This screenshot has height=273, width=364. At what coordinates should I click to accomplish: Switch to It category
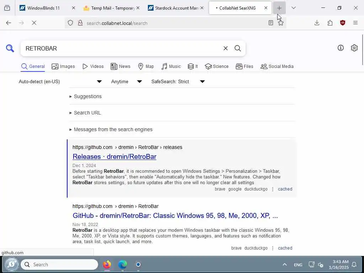click(x=193, y=66)
